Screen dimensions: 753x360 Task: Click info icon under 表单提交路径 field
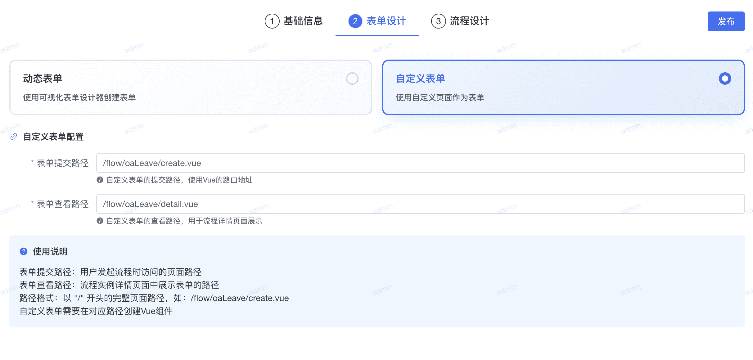click(100, 180)
